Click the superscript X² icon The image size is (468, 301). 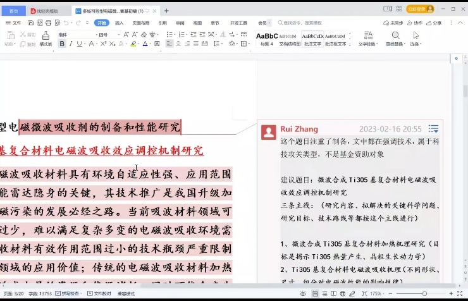tap(102, 44)
